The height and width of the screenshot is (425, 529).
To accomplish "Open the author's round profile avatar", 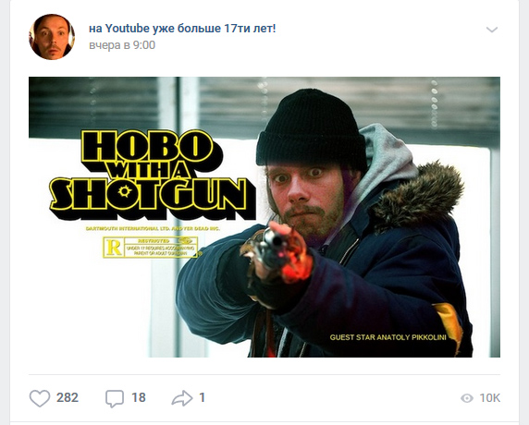I will pos(52,37).
